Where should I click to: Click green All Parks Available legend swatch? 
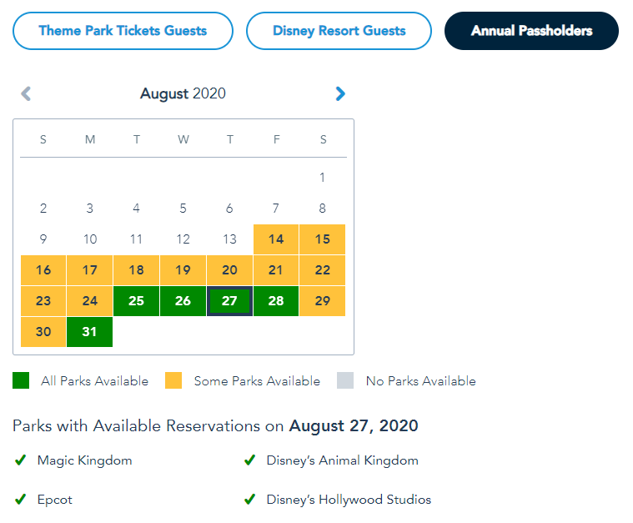pyautogui.click(x=21, y=381)
